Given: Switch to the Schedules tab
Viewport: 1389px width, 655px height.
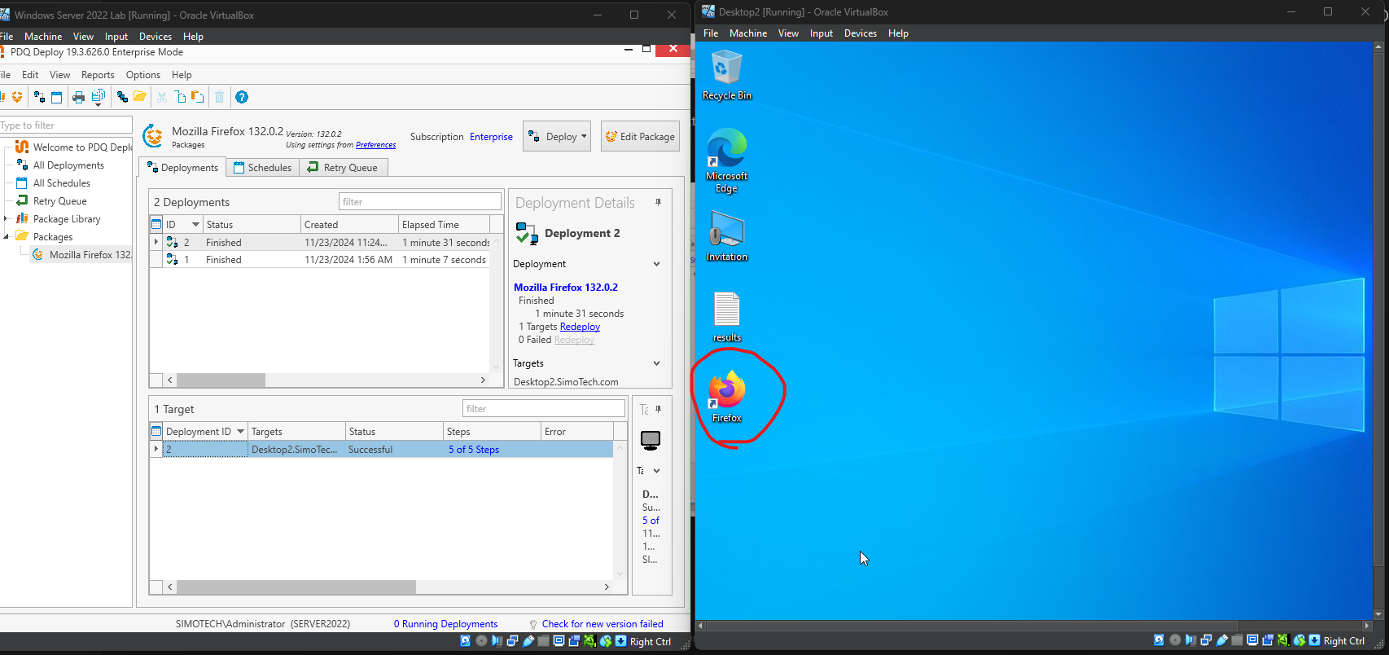Looking at the screenshot, I should coord(263,168).
